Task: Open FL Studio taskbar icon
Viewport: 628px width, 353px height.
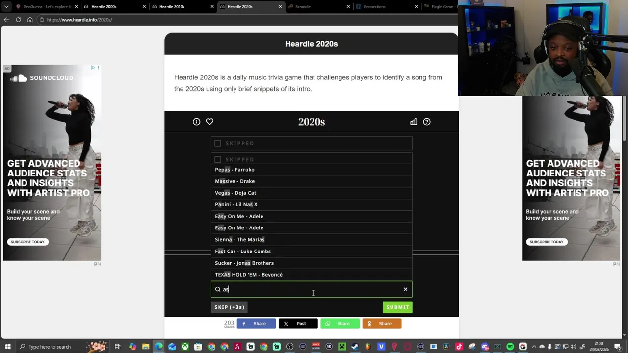Action: tap(368, 347)
